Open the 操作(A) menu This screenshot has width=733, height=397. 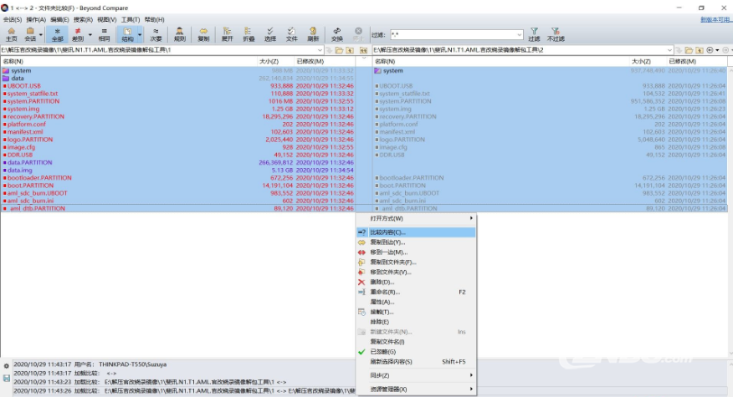click(x=36, y=19)
